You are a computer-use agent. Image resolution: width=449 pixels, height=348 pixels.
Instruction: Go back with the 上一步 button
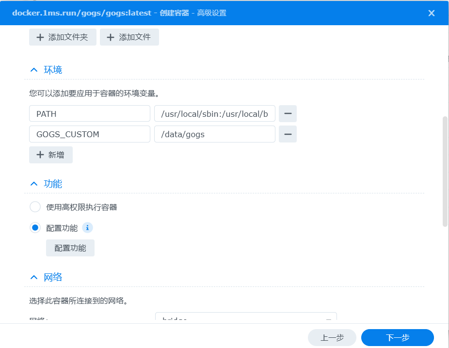332,337
